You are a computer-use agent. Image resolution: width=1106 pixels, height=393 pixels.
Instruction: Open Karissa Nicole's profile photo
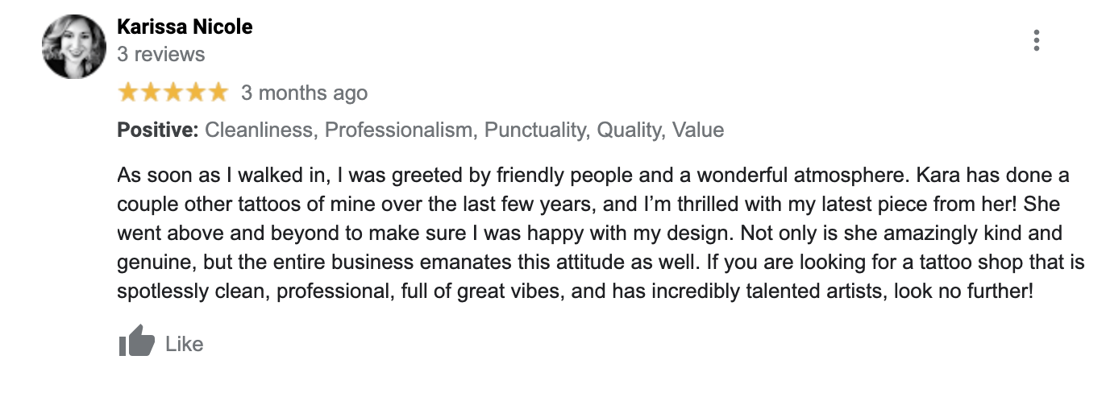point(74,47)
